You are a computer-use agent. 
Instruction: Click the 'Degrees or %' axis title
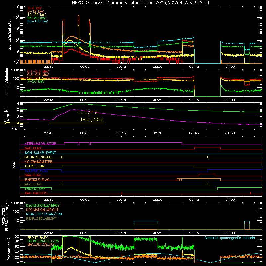tap(9, 249)
